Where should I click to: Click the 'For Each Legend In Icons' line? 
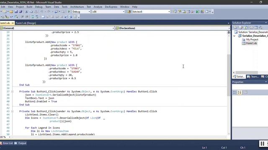(42, 128)
